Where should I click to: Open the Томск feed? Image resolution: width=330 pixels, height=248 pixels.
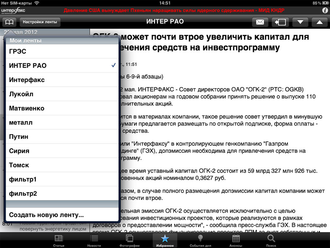pyautogui.click(x=62, y=165)
